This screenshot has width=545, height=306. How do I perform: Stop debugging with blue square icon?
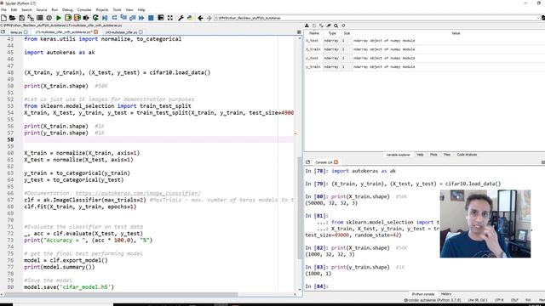[151, 18]
